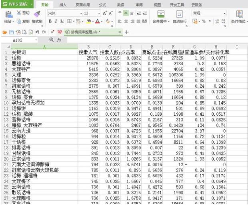
Task: Justify text alignment icon
Action: tap(138, 21)
